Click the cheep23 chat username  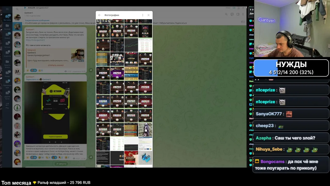tap(265, 126)
